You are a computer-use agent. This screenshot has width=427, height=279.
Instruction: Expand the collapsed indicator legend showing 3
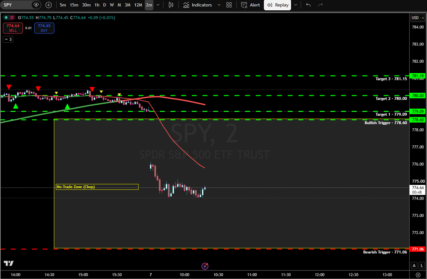coord(8,39)
